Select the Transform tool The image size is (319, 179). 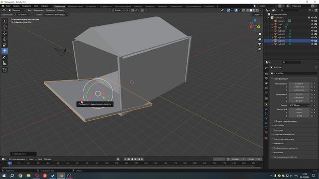4,51
